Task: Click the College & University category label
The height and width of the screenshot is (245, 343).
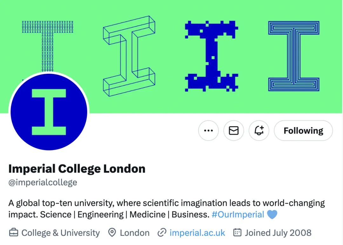Action: click(x=60, y=233)
